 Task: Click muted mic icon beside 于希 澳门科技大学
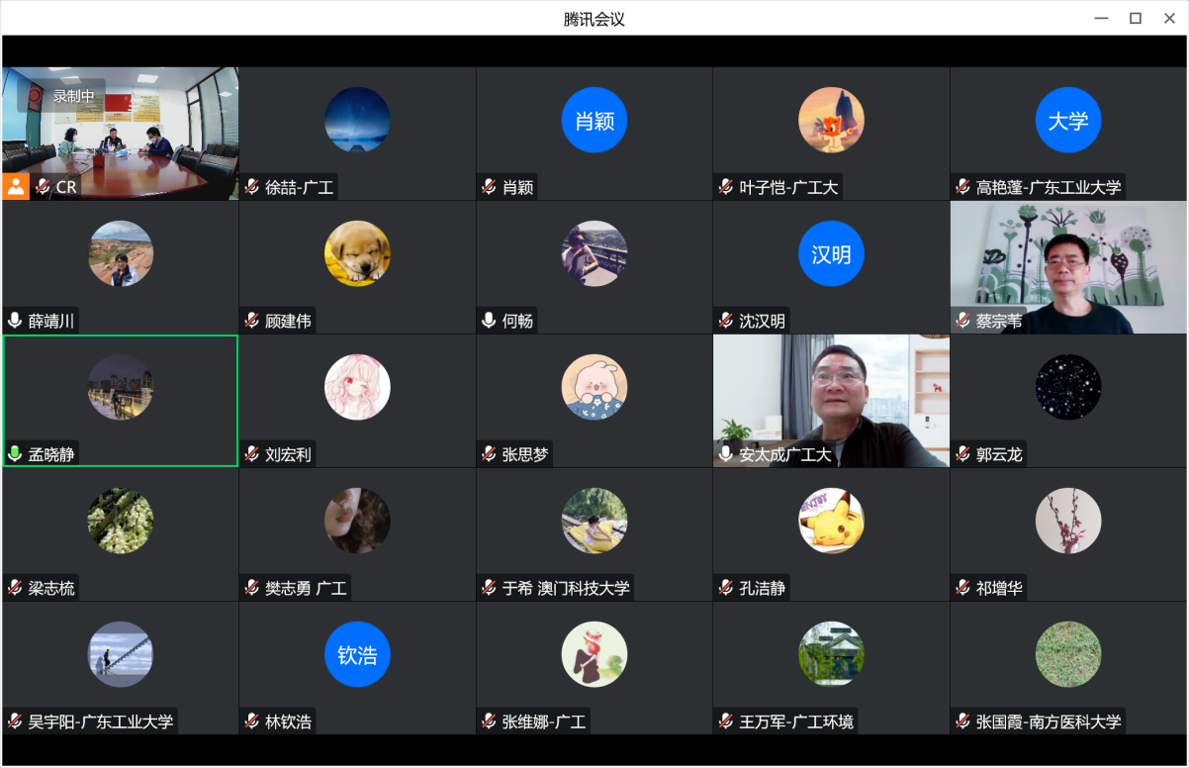[x=489, y=588]
